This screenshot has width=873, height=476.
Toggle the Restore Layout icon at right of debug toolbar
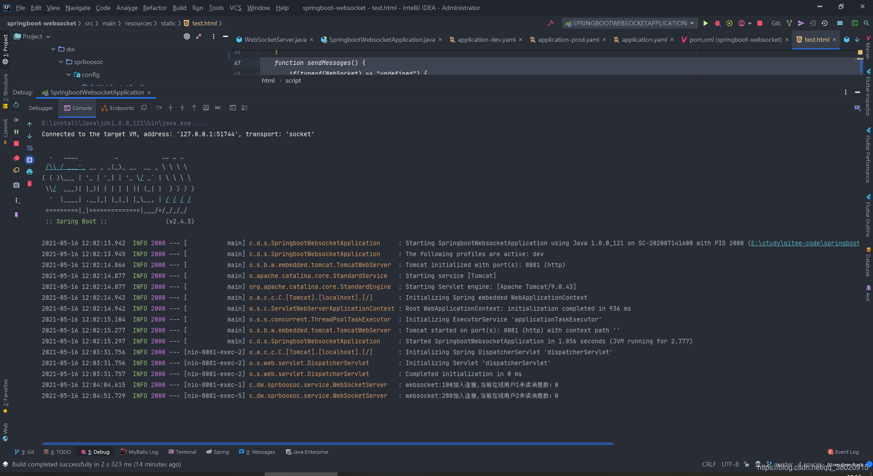pos(857,108)
